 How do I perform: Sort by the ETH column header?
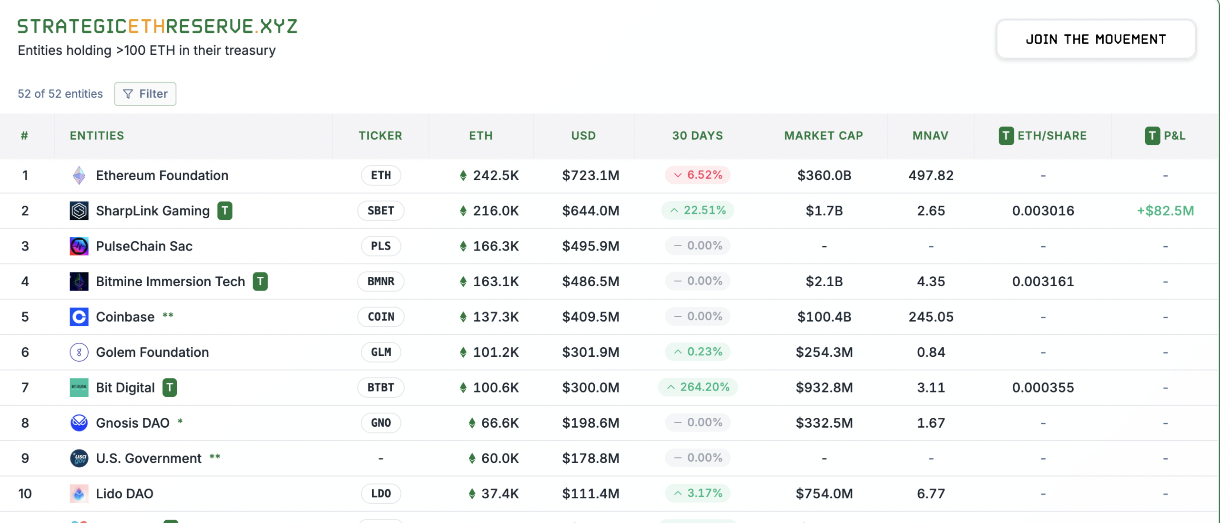480,136
